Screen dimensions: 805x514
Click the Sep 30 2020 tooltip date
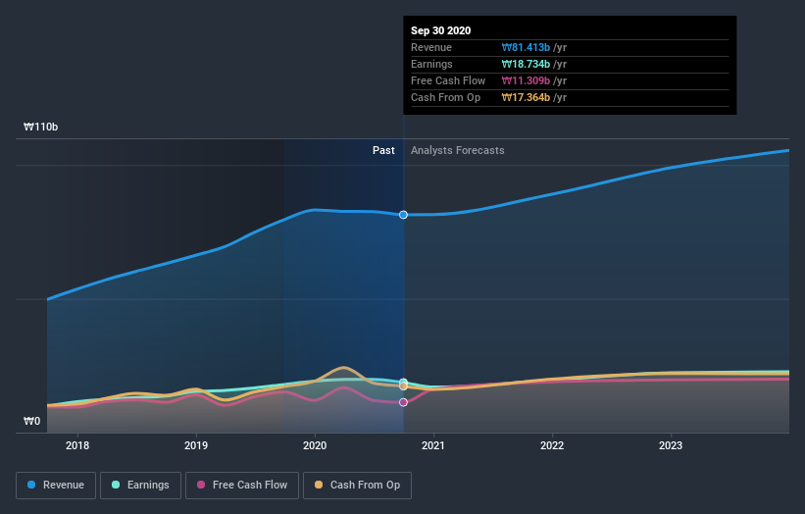click(x=441, y=30)
